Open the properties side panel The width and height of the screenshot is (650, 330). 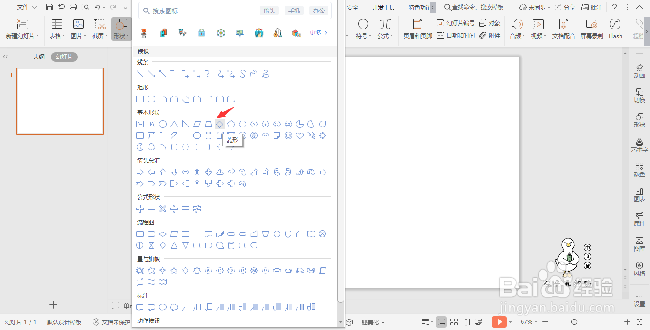(x=640, y=220)
